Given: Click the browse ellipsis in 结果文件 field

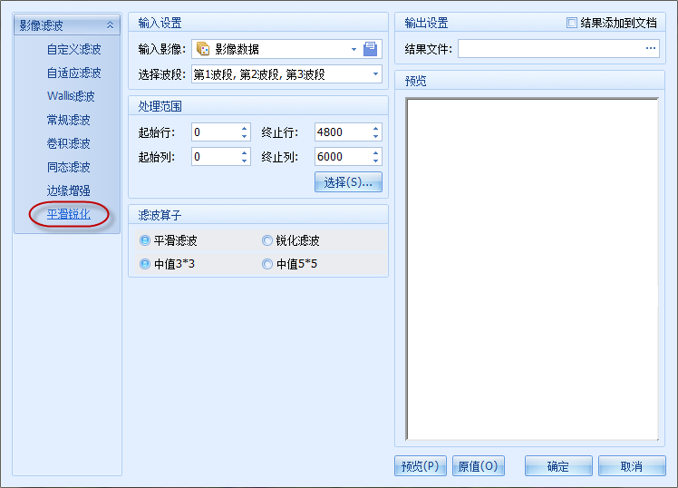Looking at the screenshot, I should 650,49.
